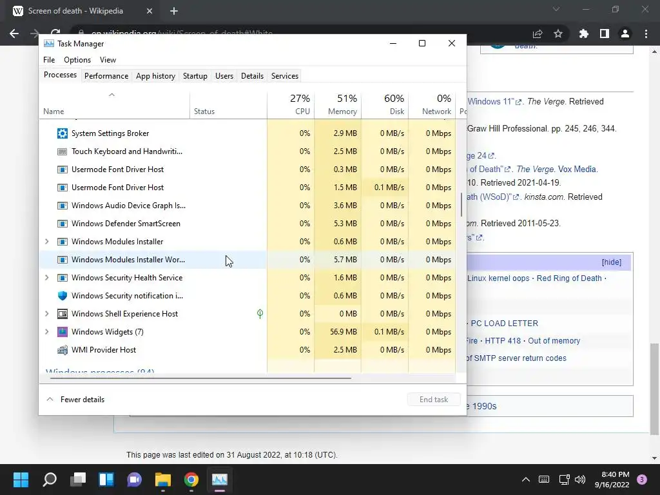Sort processes by the Network column

pos(432,104)
